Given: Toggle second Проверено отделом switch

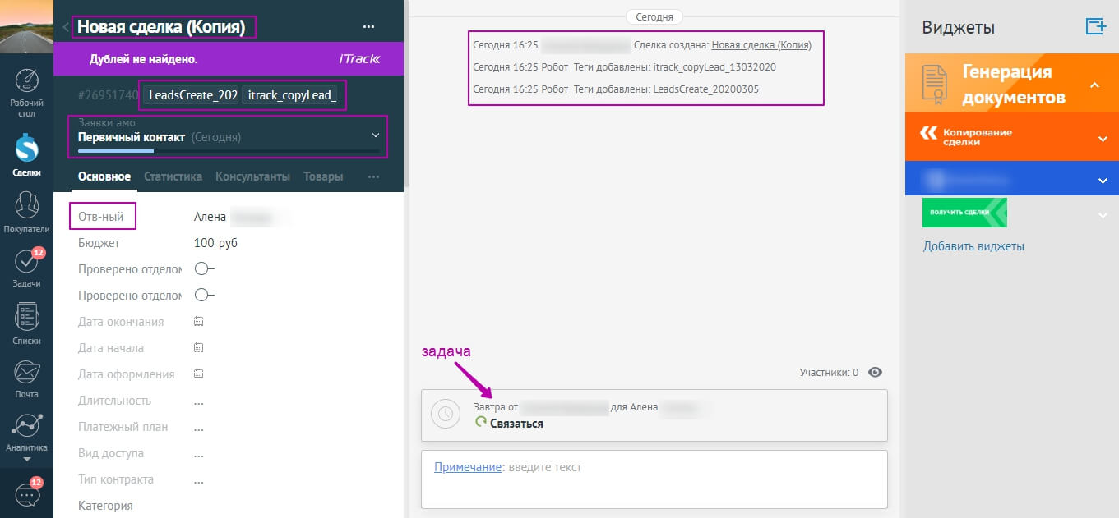Looking at the screenshot, I should point(204,295).
